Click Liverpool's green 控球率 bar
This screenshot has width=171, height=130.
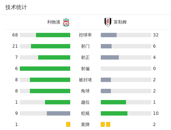pyautogui.click(x=53, y=35)
